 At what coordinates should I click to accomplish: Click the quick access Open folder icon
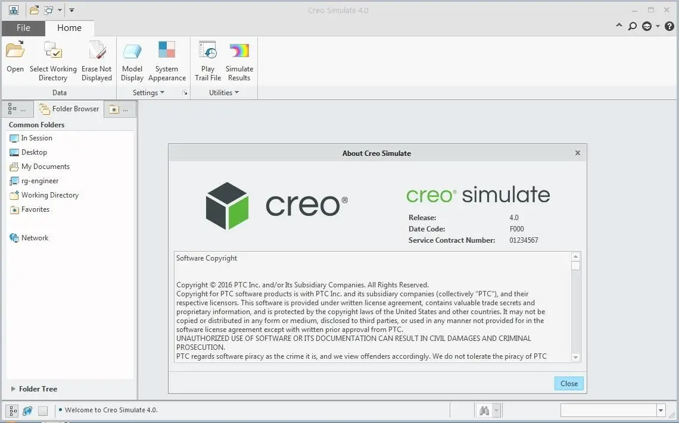pos(34,10)
